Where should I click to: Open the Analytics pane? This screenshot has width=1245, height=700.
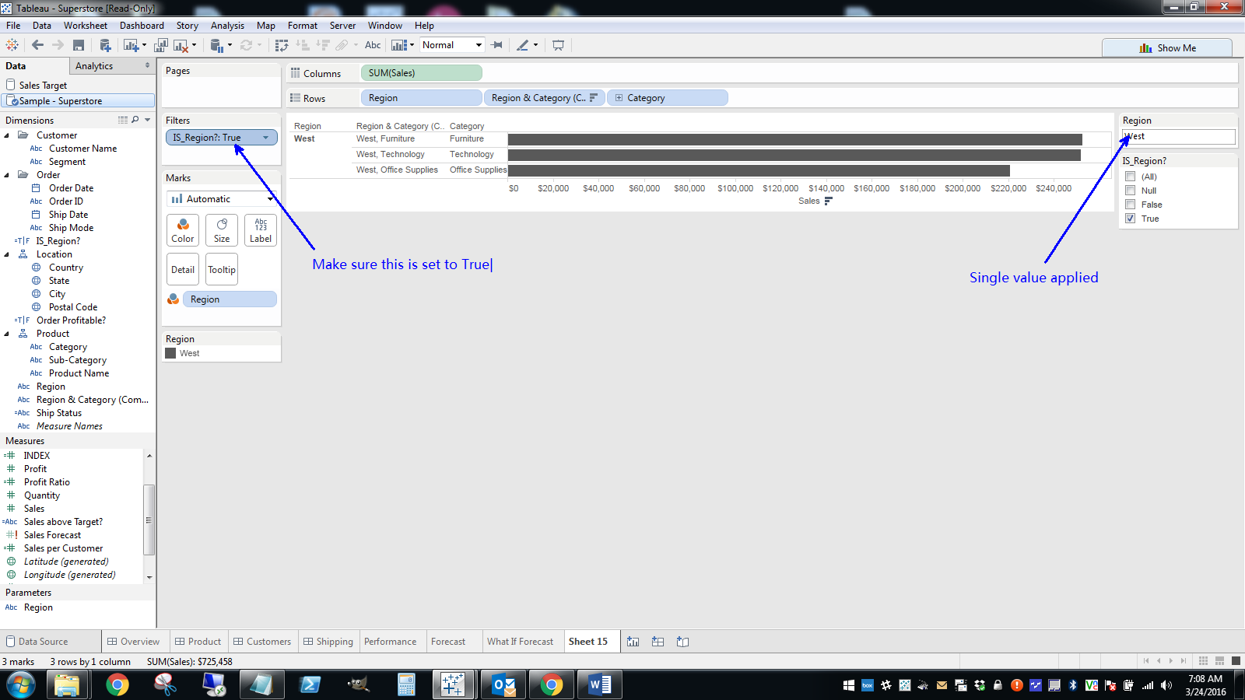[x=93, y=65]
